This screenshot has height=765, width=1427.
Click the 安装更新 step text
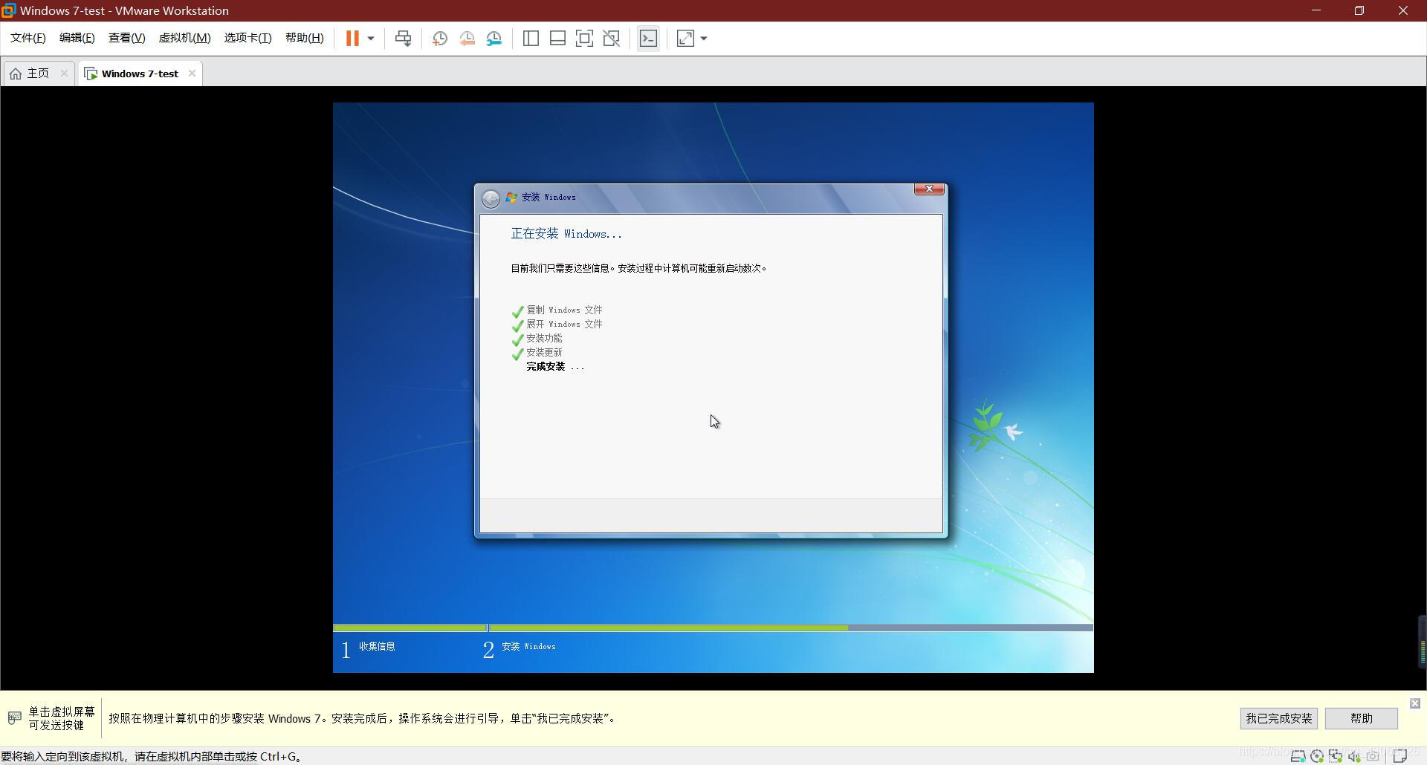point(544,352)
